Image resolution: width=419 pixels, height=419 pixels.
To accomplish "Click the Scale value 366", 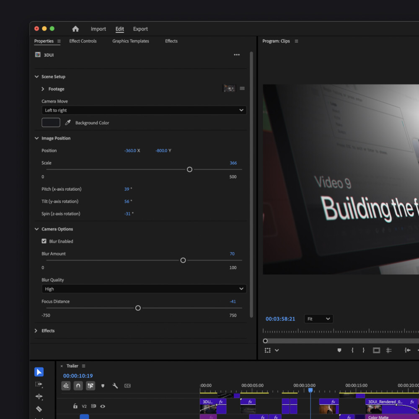I will click(233, 163).
